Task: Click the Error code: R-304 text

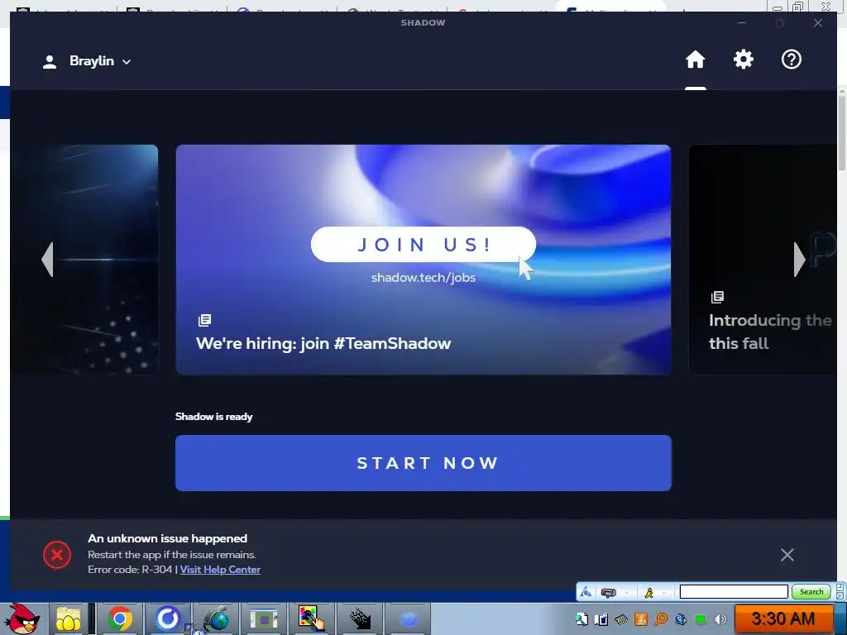Action: [130, 570]
